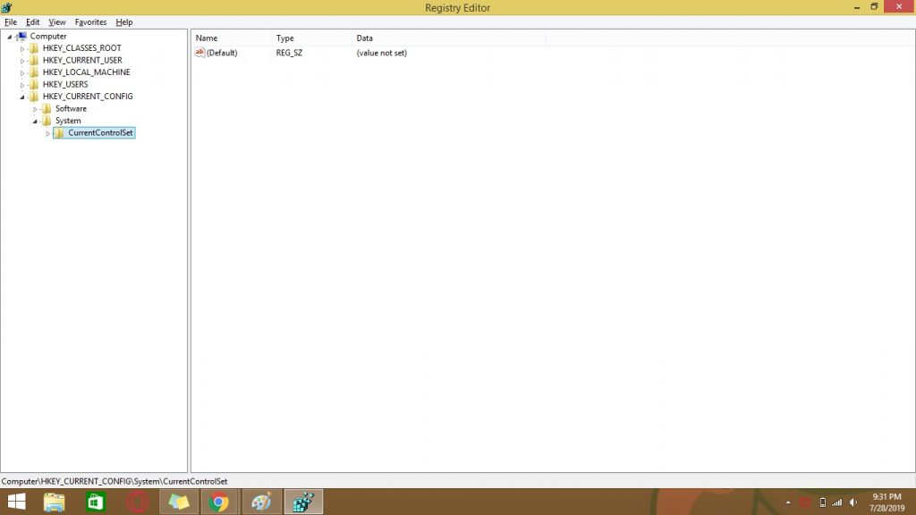Viewport: 916px width, 515px height.
Task: Select the HKEY_CLASSES_ROOT label
Action: tap(81, 48)
